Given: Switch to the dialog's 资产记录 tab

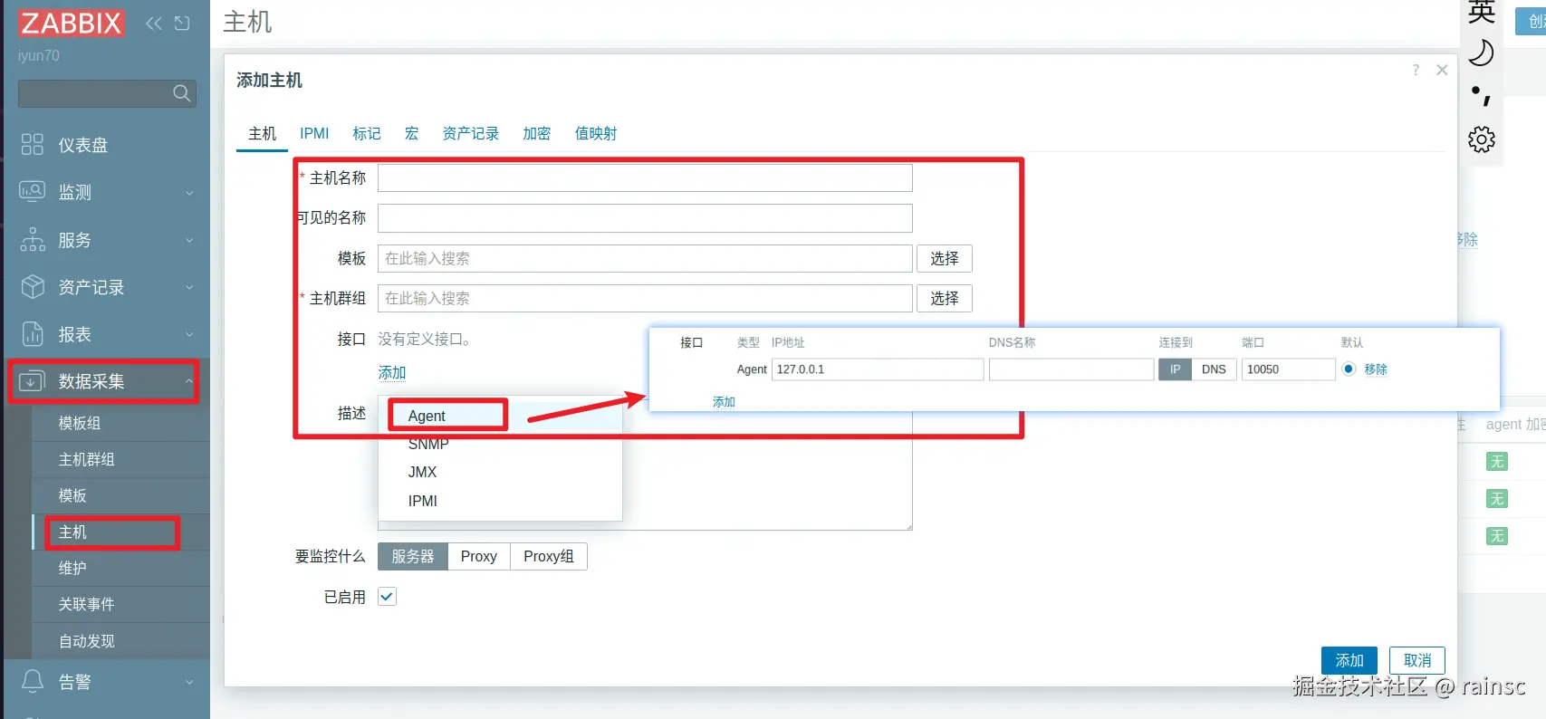Looking at the screenshot, I should tap(470, 133).
